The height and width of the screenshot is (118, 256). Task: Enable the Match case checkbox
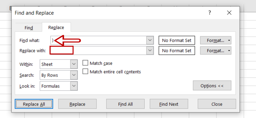pos(85,63)
